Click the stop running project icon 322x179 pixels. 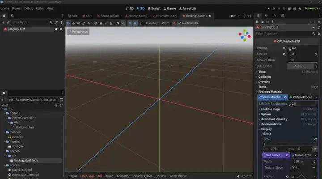point(279,9)
